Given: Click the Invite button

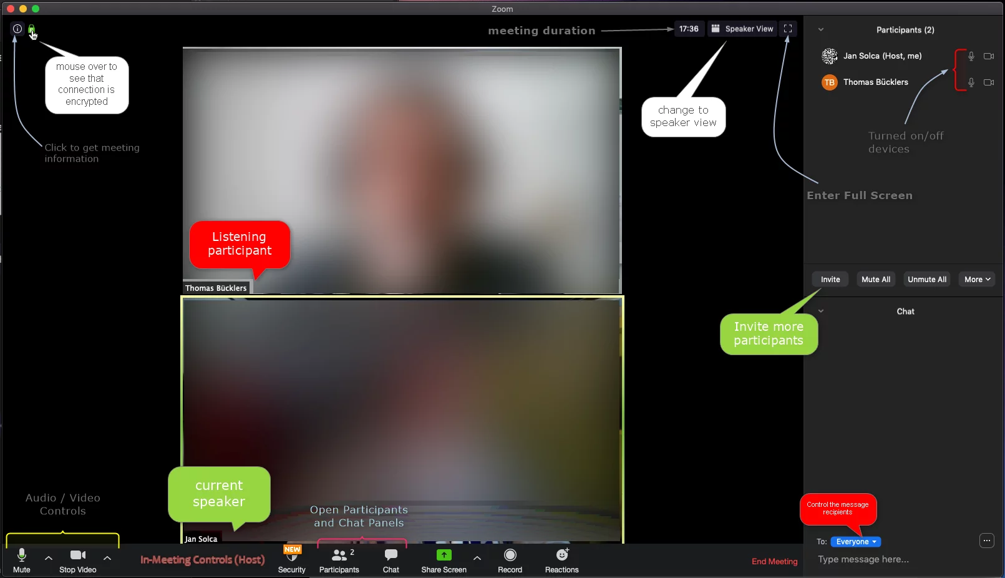Looking at the screenshot, I should point(830,280).
